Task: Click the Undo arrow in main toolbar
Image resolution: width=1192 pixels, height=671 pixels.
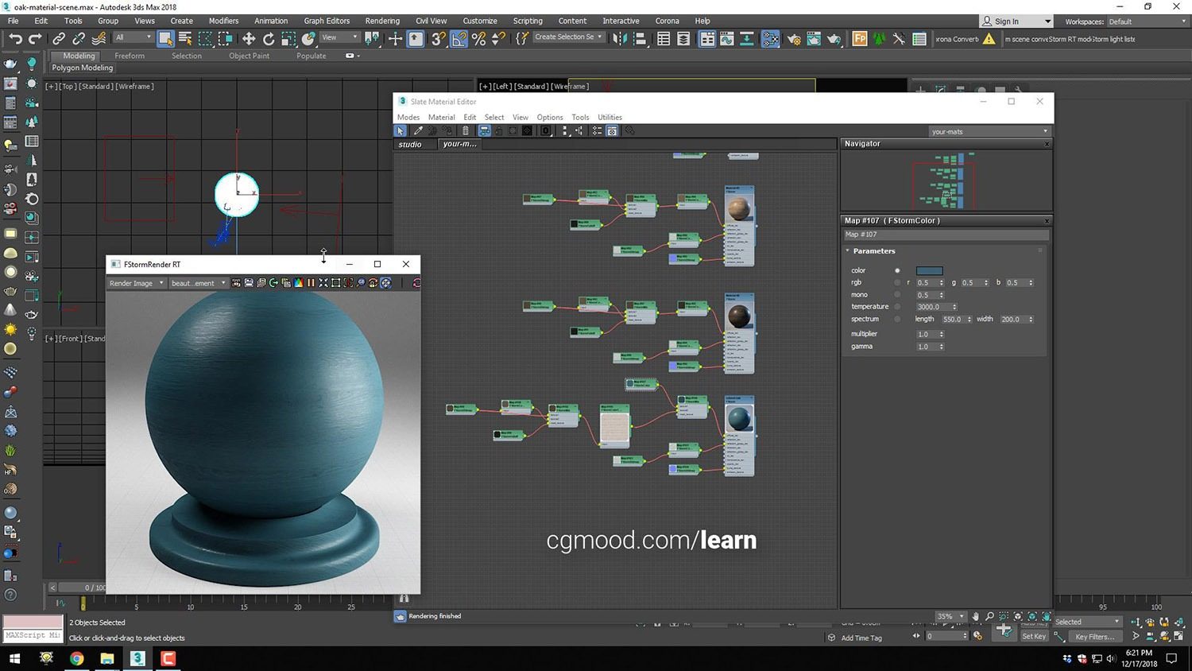Action: click(15, 38)
